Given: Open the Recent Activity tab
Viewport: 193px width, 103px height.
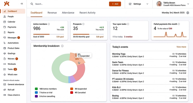Looking at the screenshot, I should tap(88, 13).
